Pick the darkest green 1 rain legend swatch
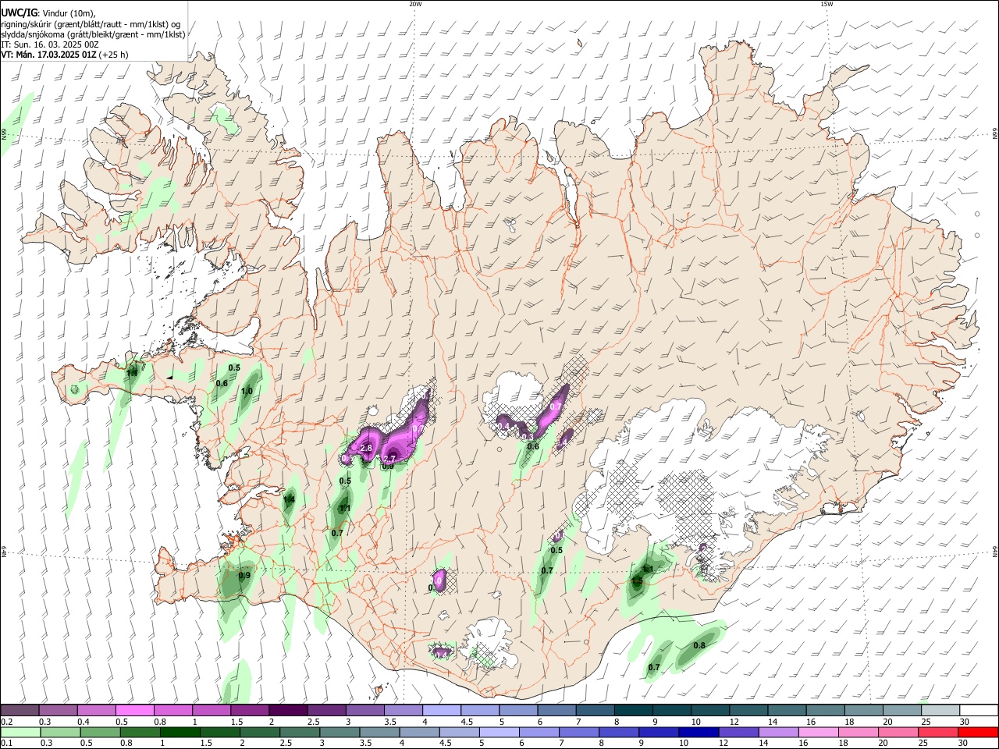Screen dimensions: 999x749 (x=180, y=732)
